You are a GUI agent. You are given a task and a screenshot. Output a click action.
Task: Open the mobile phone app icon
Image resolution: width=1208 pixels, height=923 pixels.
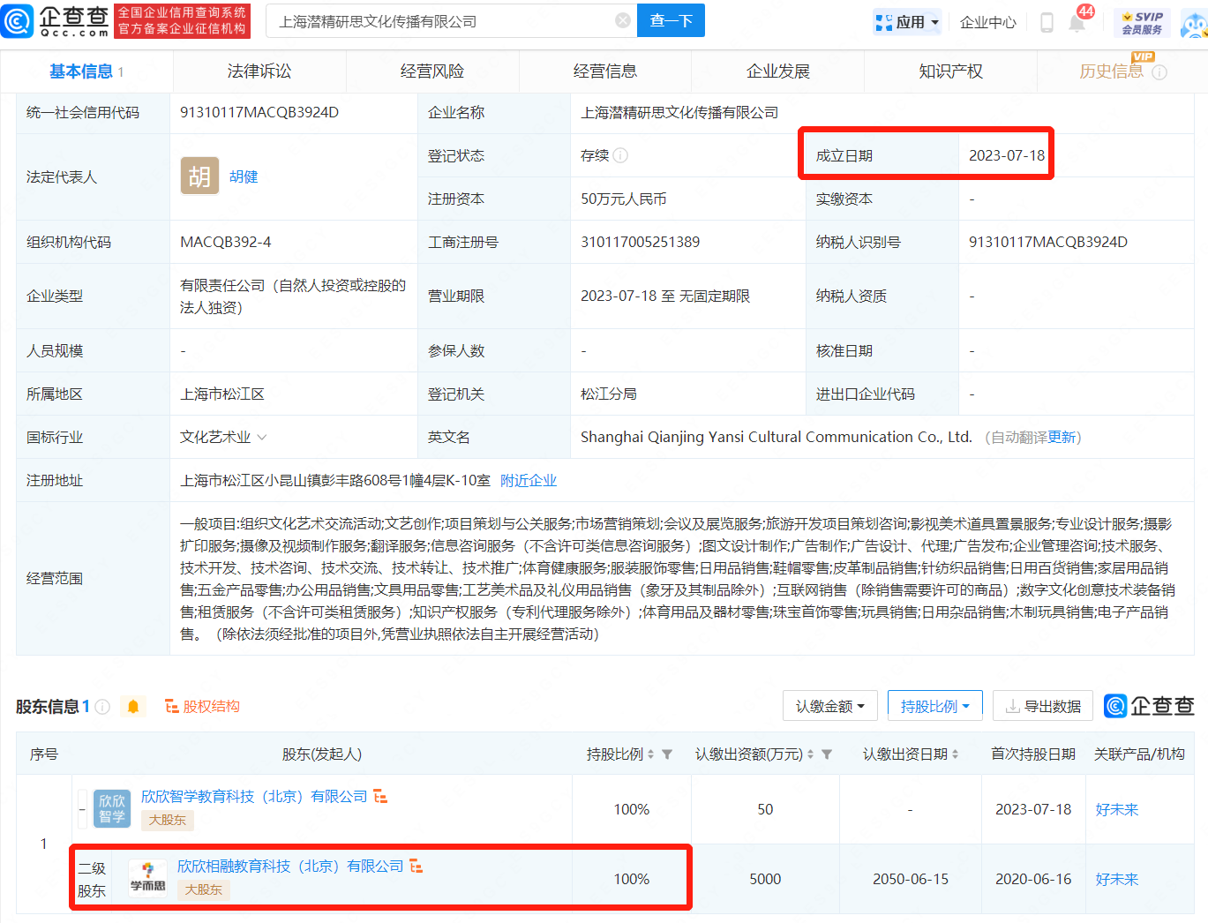point(1047,22)
